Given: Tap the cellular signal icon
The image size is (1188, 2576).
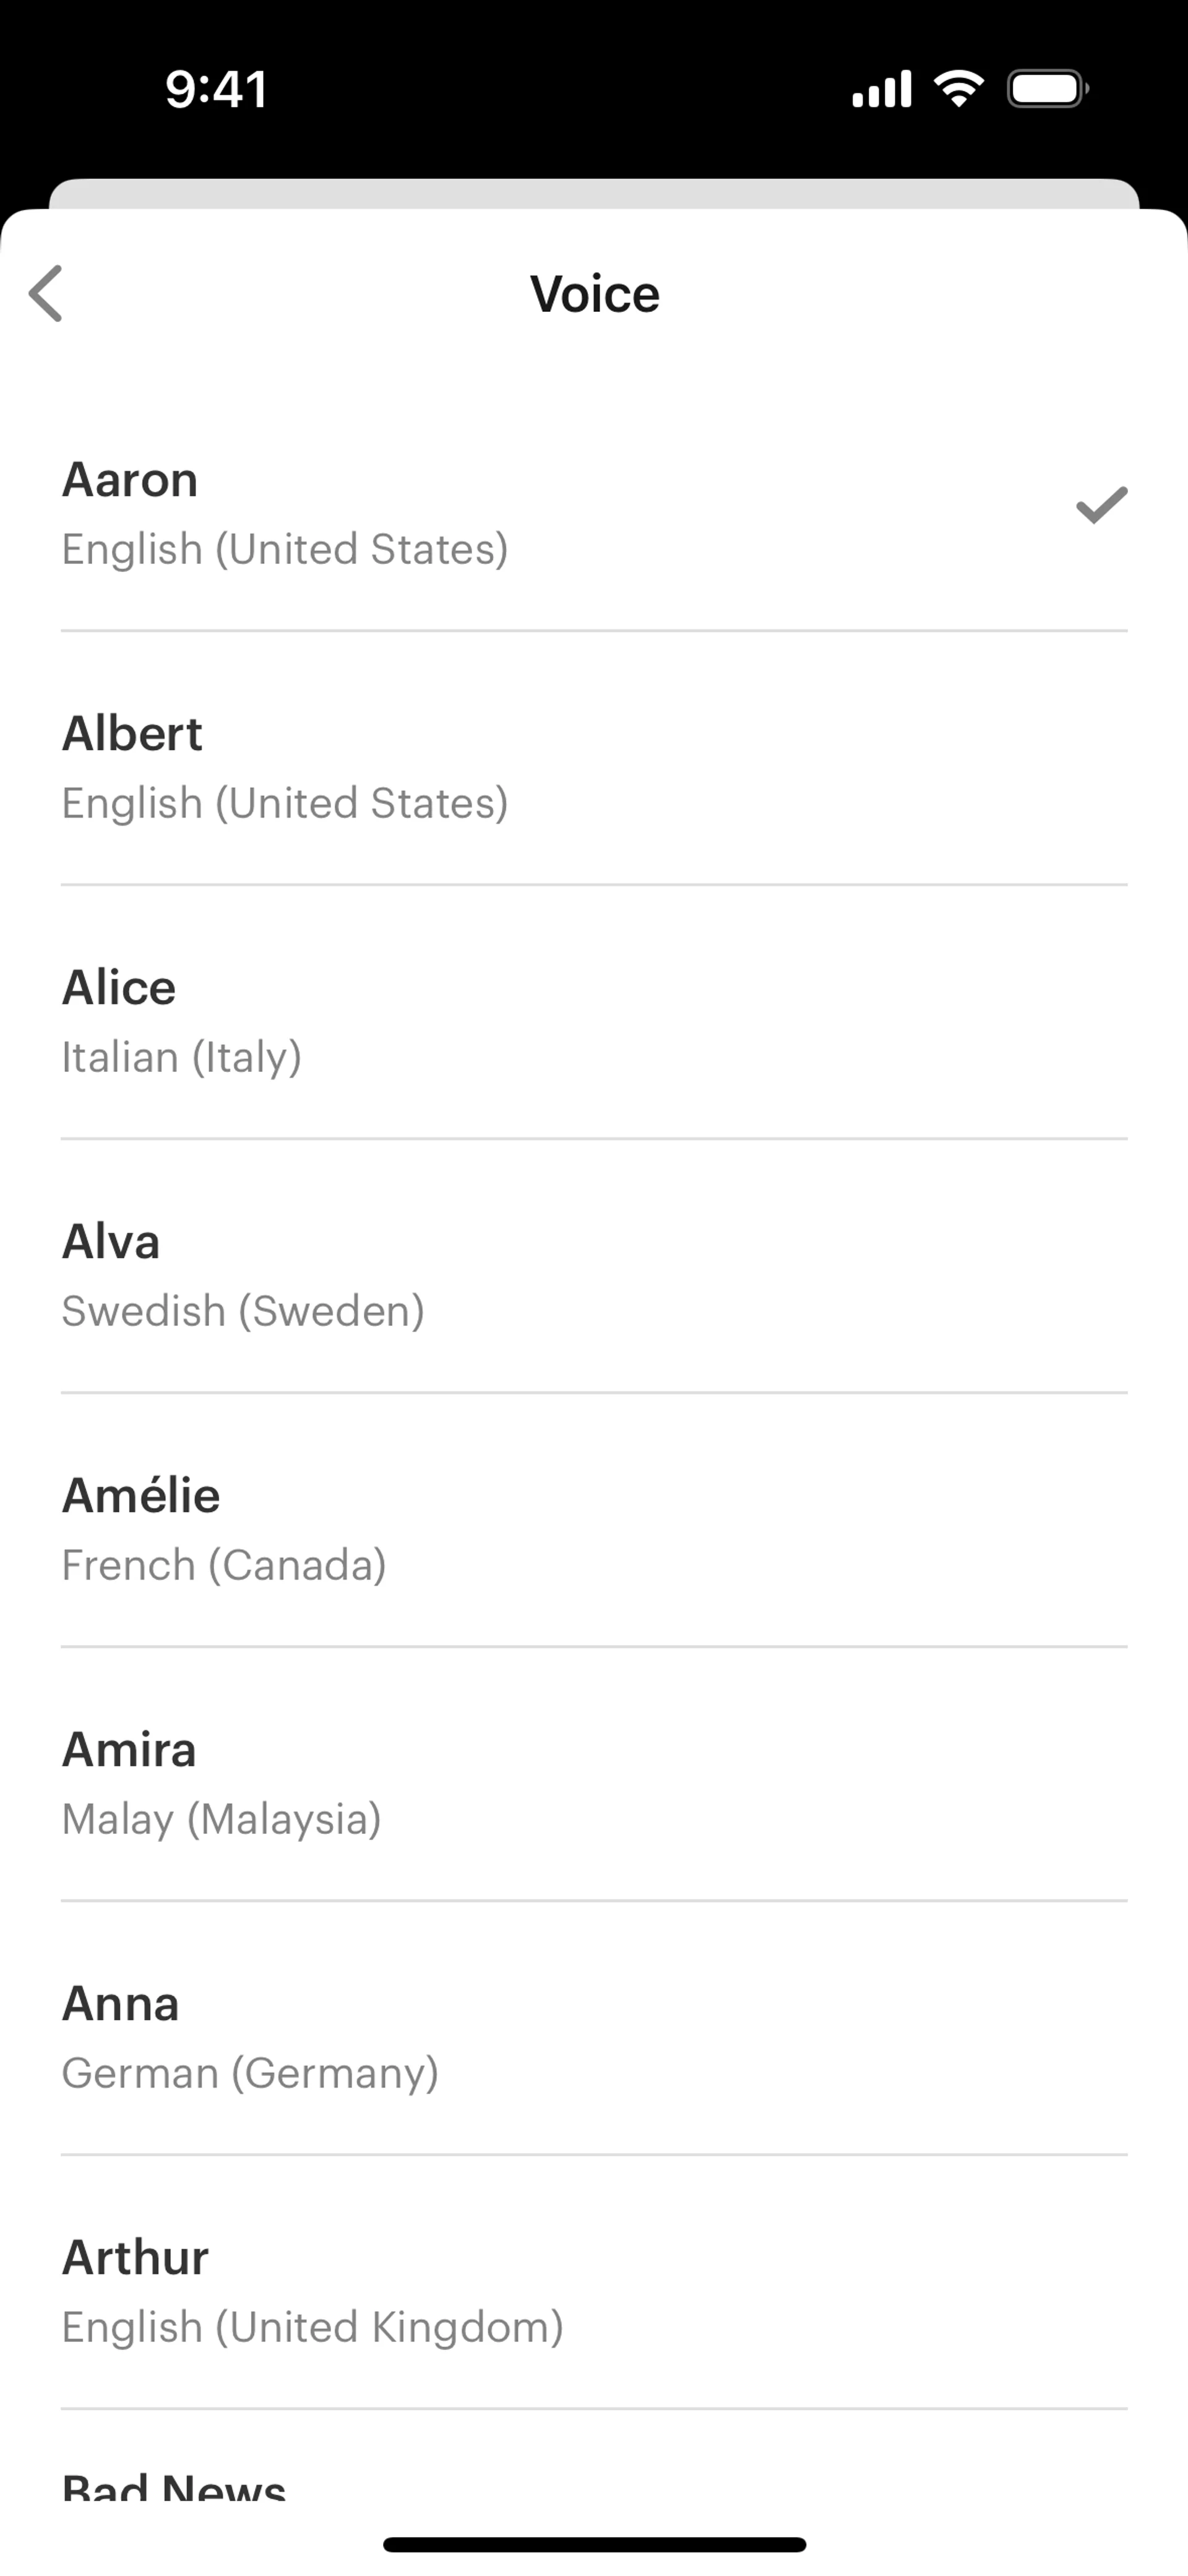Looking at the screenshot, I should click(881, 89).
